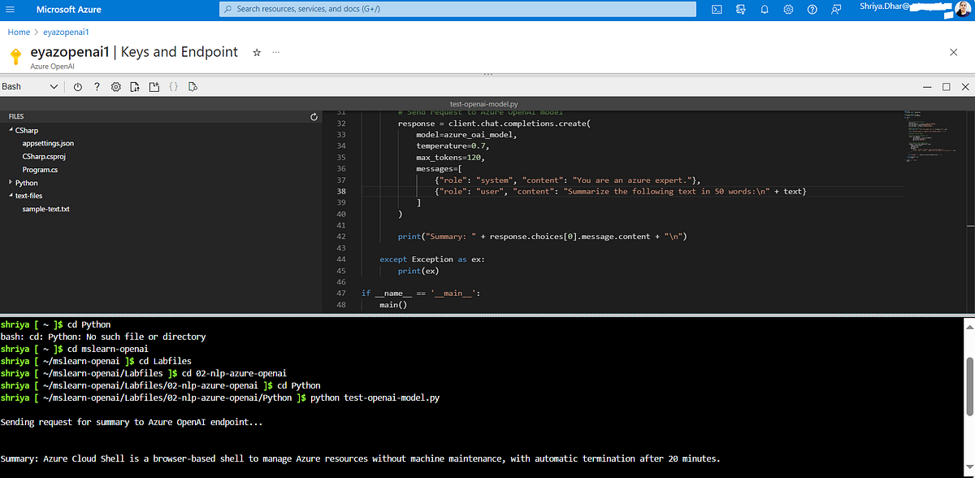Open the Bash shell dropdown
The width and height of the screenshot is (975, 478).
[31, 86]
